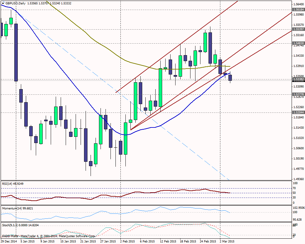Click the 2 Mar 2015 date label

(x=228, y=241)
